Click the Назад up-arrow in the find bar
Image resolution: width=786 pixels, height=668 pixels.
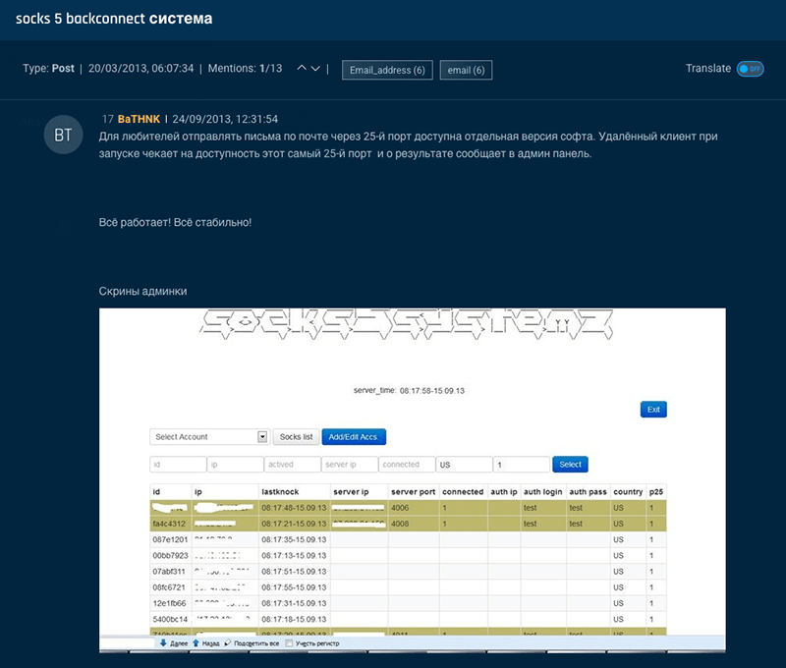click(195, 643)
